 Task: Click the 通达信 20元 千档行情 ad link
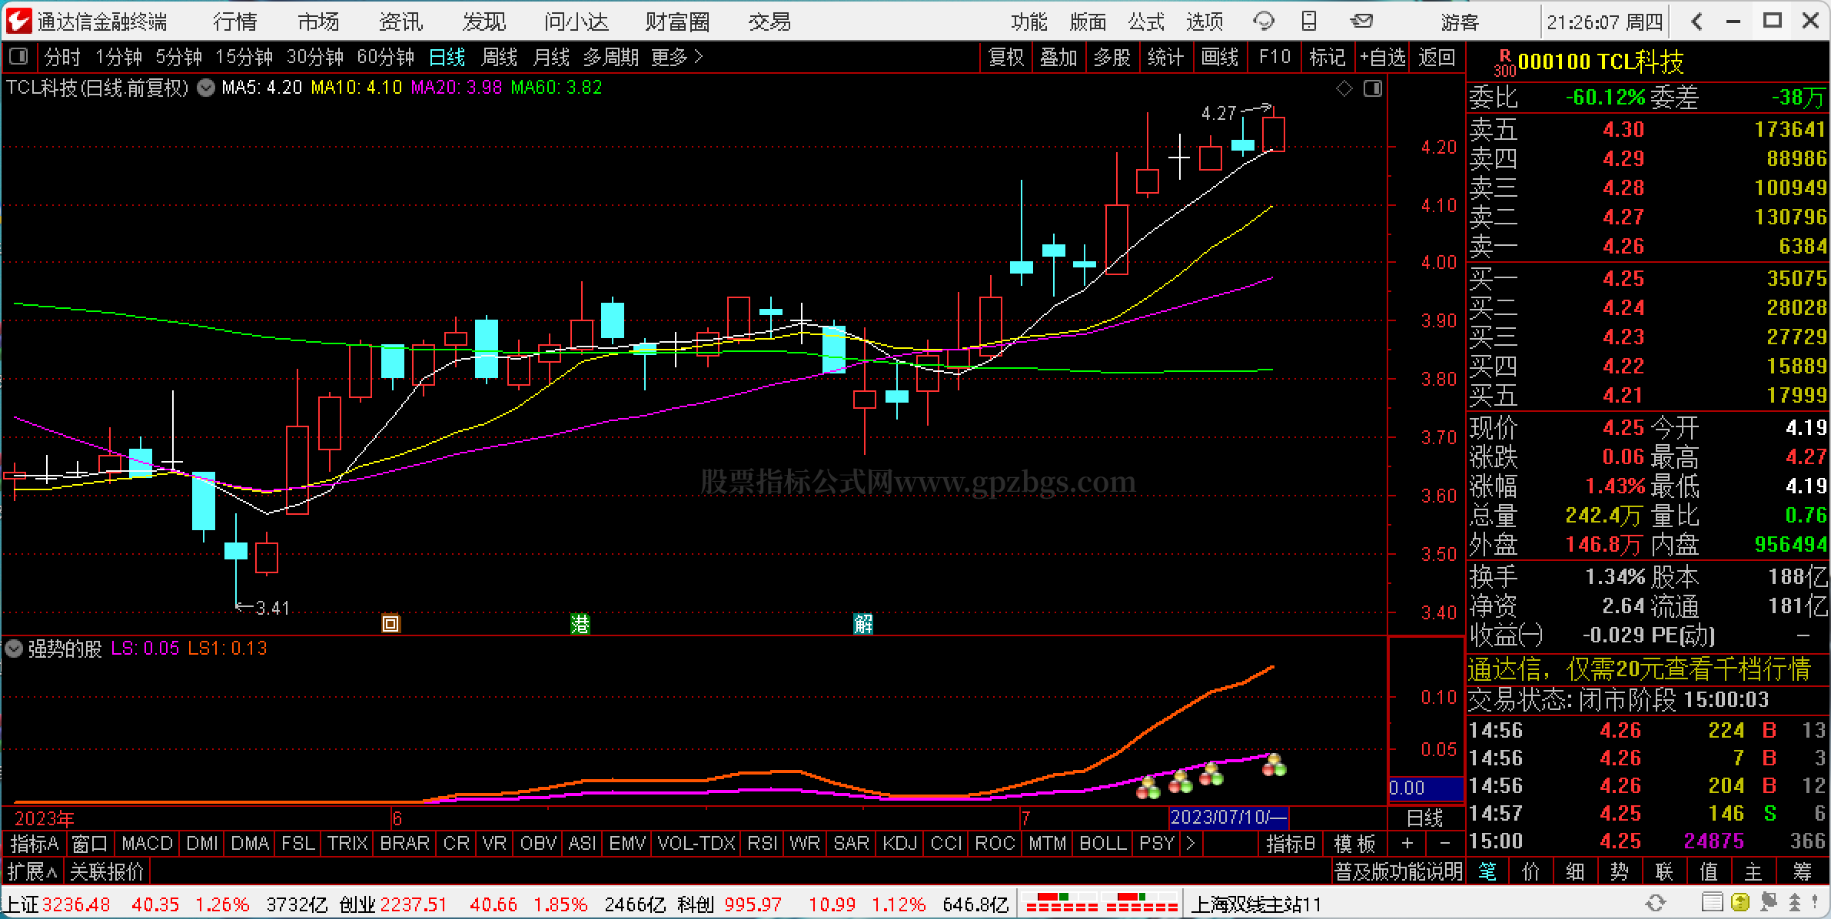point(1639,669)
